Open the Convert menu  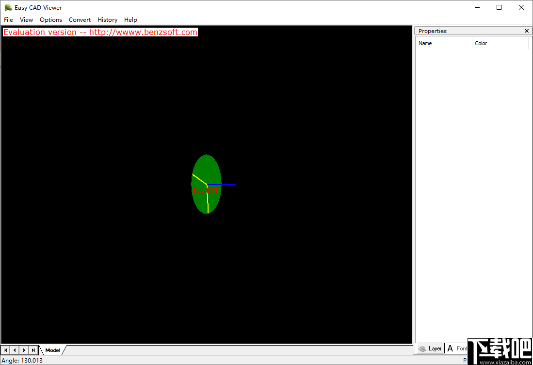tap(80, 19)
